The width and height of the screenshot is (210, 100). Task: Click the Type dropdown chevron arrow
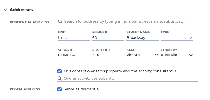(x=191, y=38)
